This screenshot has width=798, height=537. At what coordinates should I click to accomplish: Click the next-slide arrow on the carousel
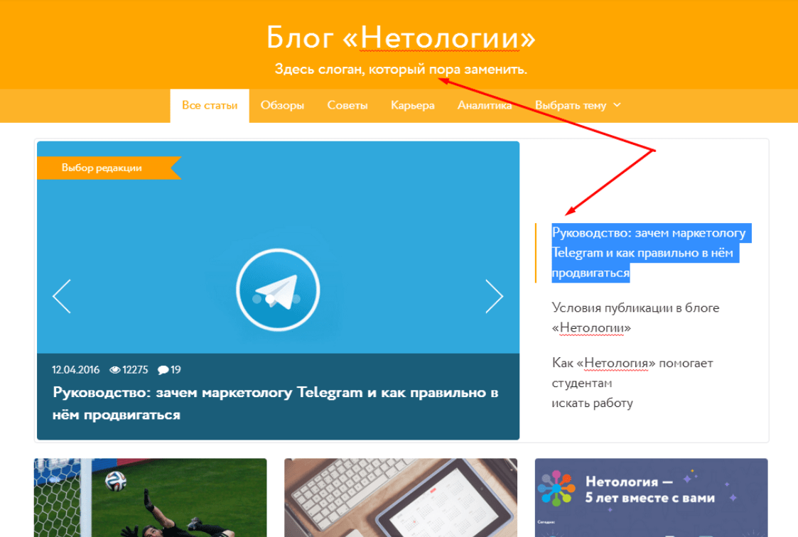(x=495, y=296)
